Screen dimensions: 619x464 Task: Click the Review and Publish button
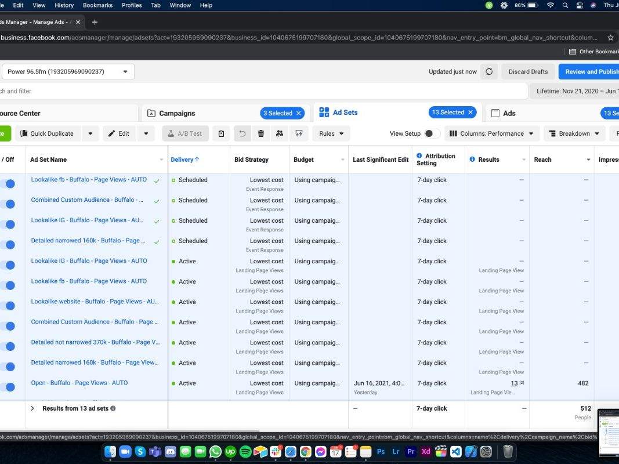pos(589,72)
